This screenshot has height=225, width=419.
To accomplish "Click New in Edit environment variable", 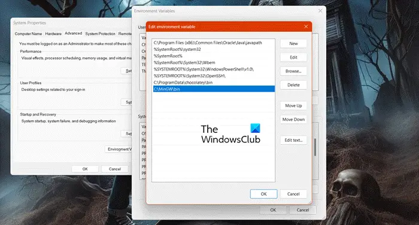I will [x=293, y=44].
